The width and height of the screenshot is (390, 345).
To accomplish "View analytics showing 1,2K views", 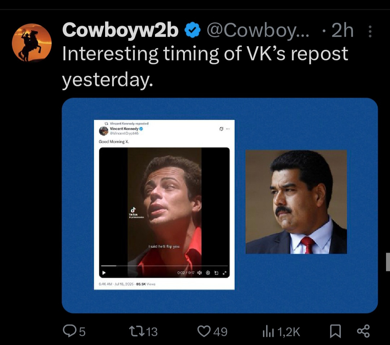I will point(266,331).
